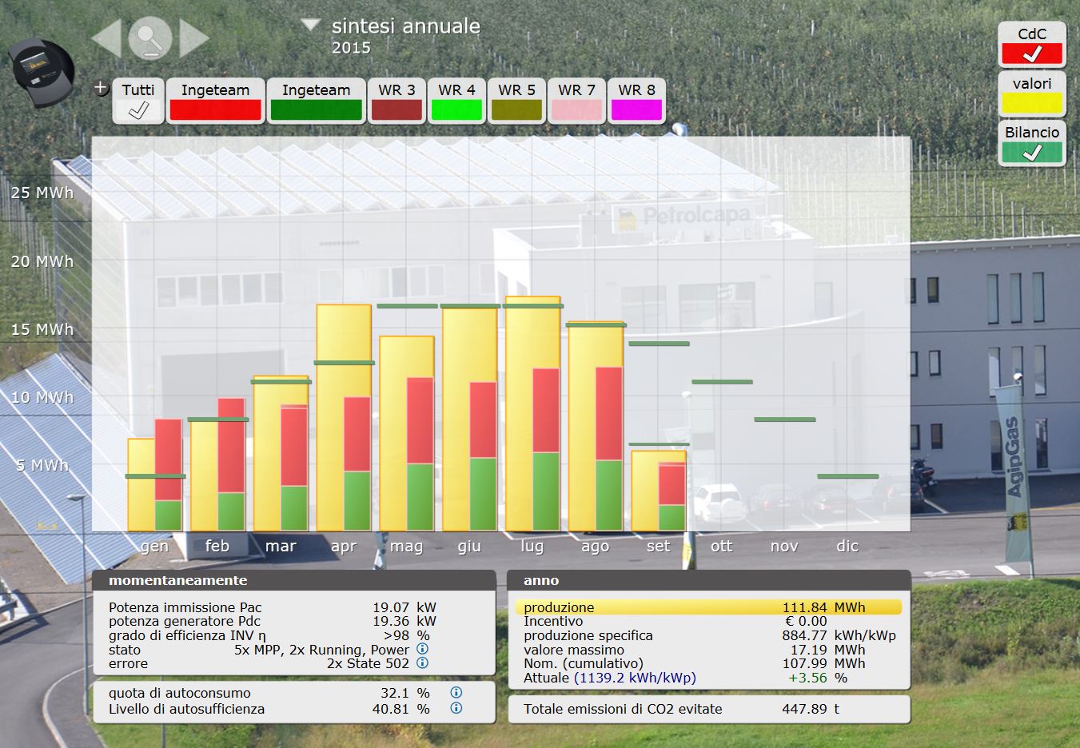
Task: Click the 5 MWh axis label
Action: pos(42,465)
